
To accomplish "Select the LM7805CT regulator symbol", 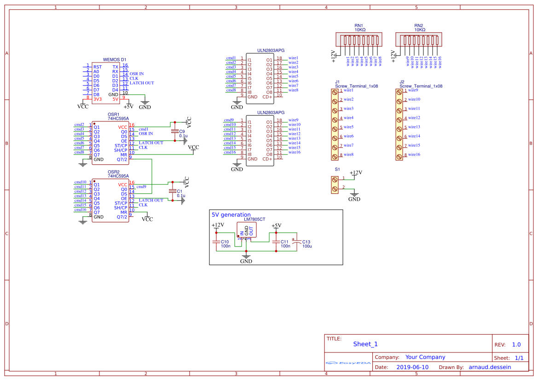I will coord(247,231).
